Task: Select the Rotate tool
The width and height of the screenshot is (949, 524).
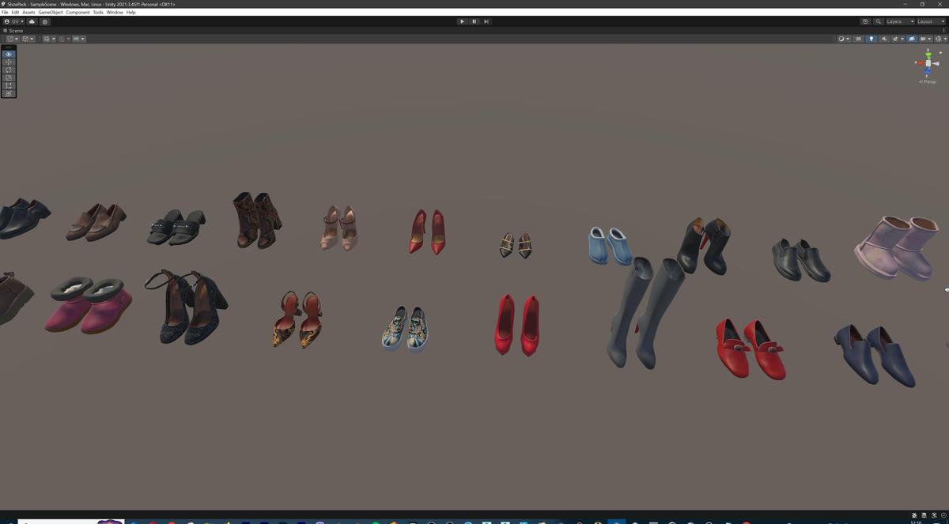Action: point(8,70)
